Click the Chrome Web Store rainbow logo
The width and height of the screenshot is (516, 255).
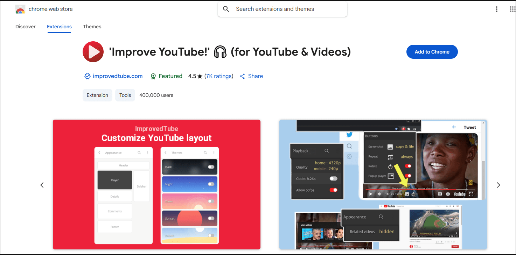point(20,9)
